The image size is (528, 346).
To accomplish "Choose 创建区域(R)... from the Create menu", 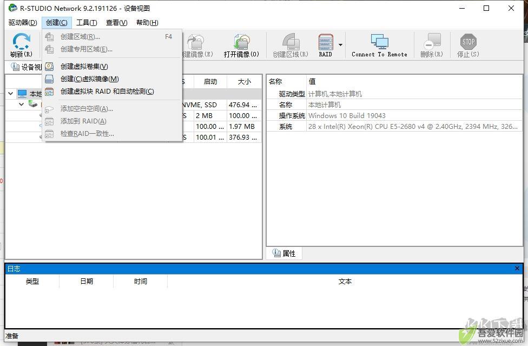I will (x=112, y=37).
